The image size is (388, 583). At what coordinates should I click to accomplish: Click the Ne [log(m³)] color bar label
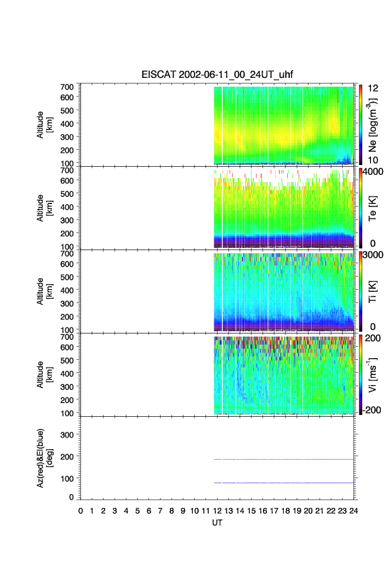374,125
